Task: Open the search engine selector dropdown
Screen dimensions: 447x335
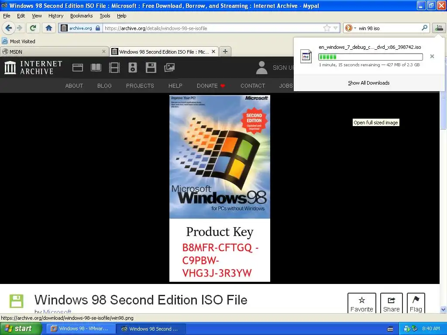Action: pos(351,28)
